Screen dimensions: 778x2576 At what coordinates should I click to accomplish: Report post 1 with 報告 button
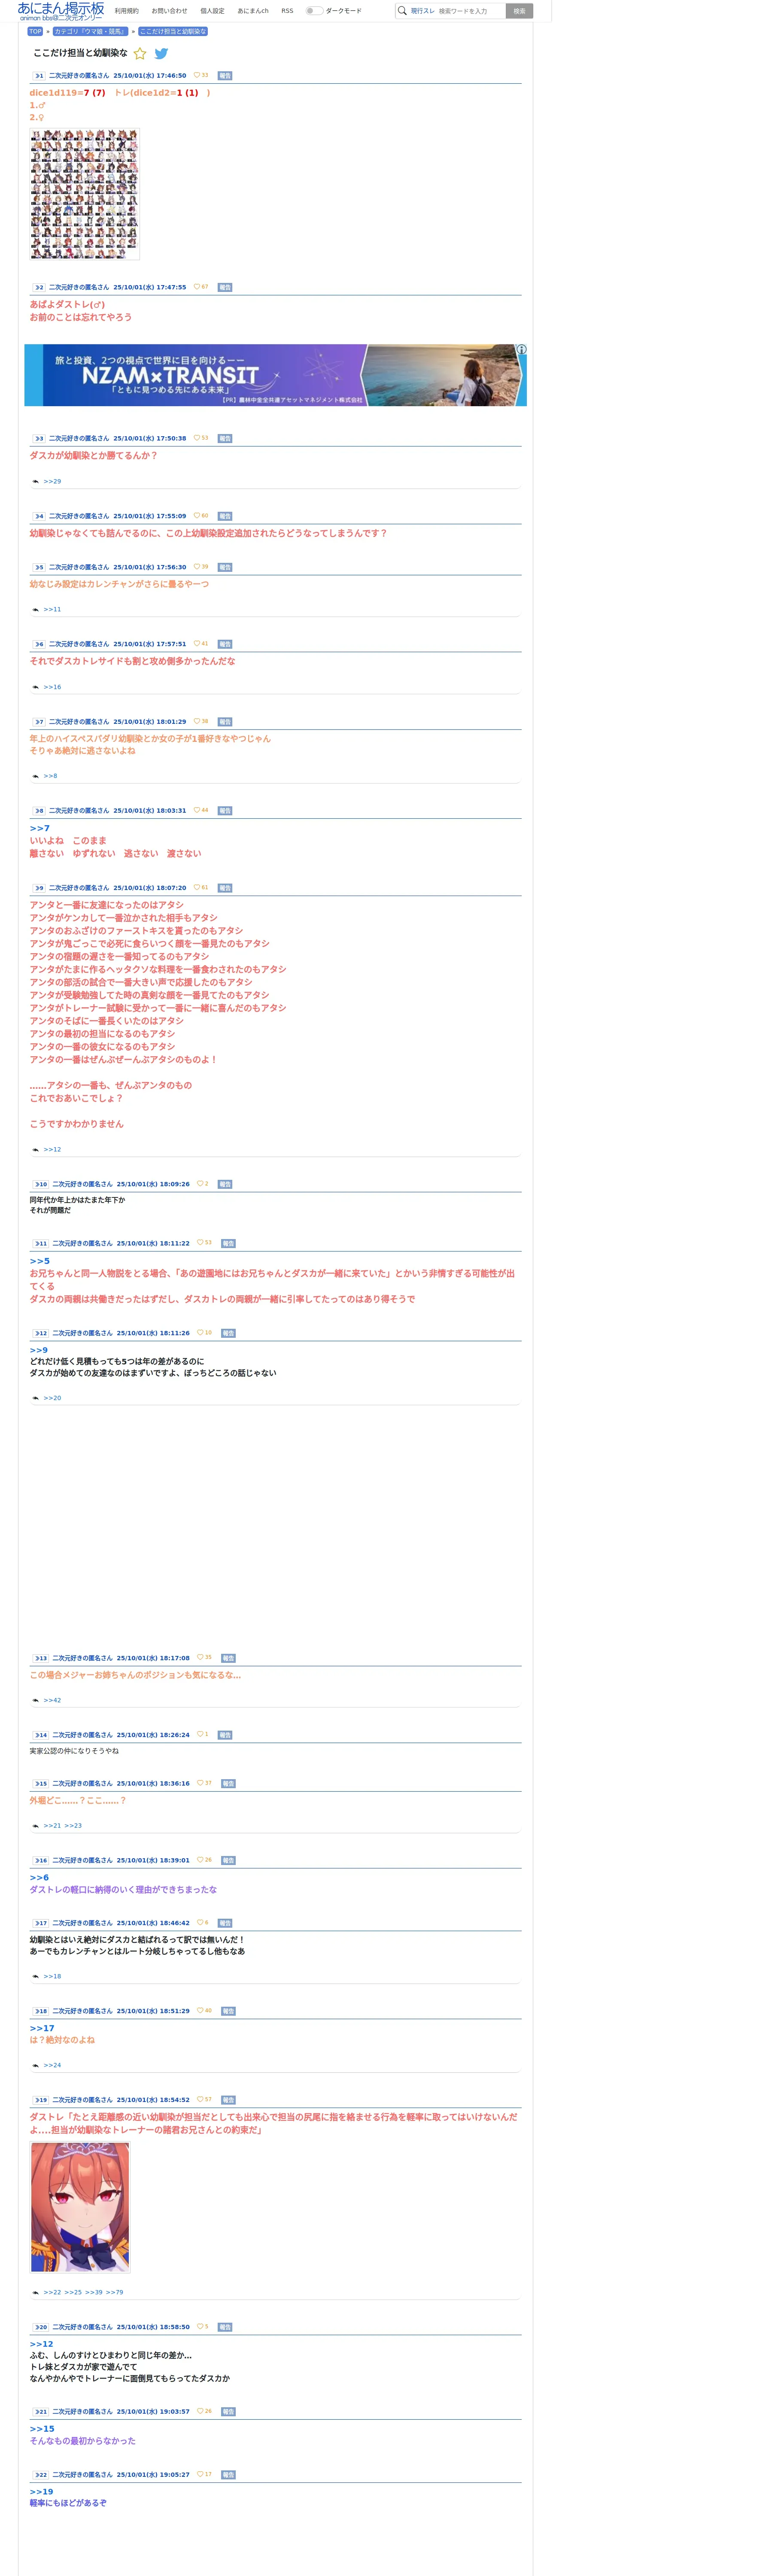[225, 76]
